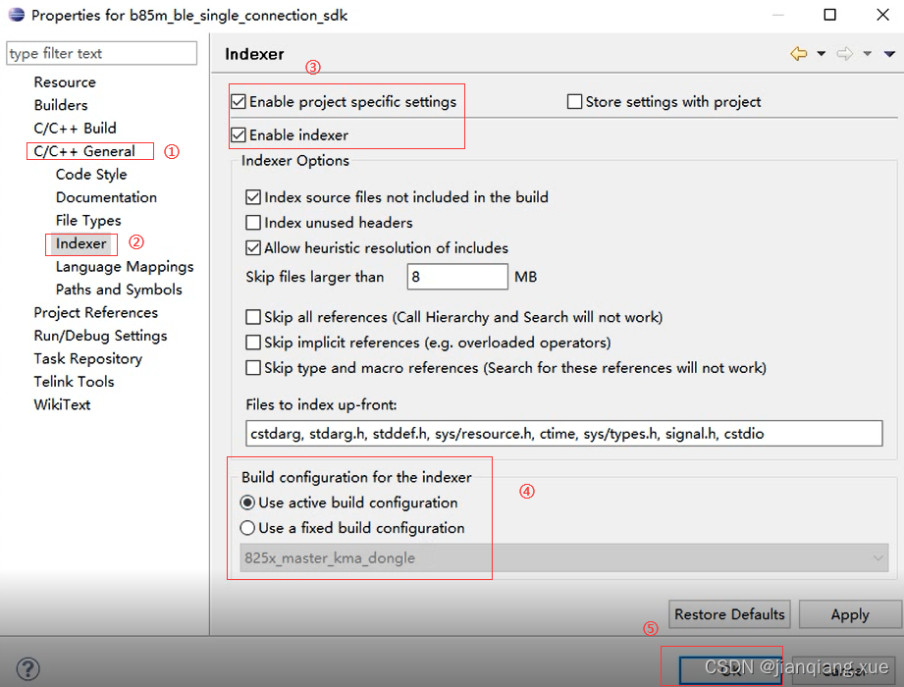Select the Indexer tree item

click(80, 243)
